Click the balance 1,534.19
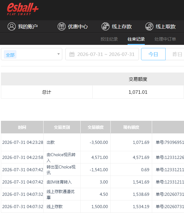Viewport: 184px width, 213px height. point(141,207)
